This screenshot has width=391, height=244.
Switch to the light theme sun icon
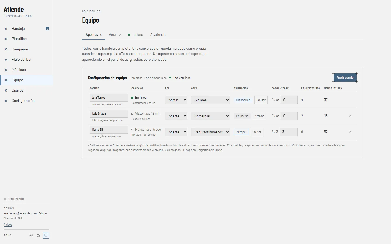31,235
